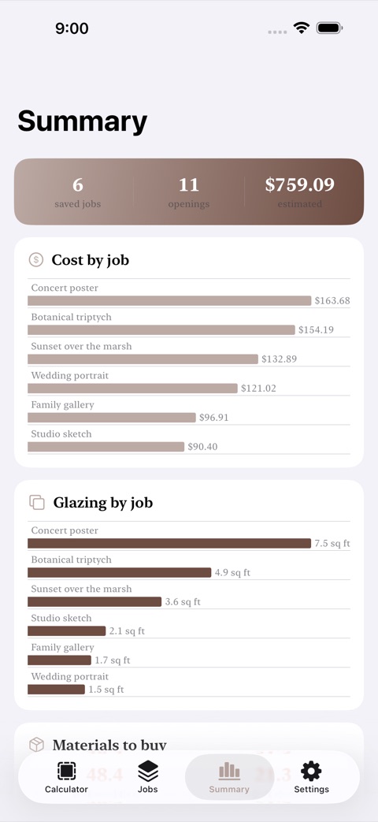Select the Botanical triptych 4.9 sq ft bar
Image resolution: width=378 pixels, height=822 pixels.
[120, 572]
